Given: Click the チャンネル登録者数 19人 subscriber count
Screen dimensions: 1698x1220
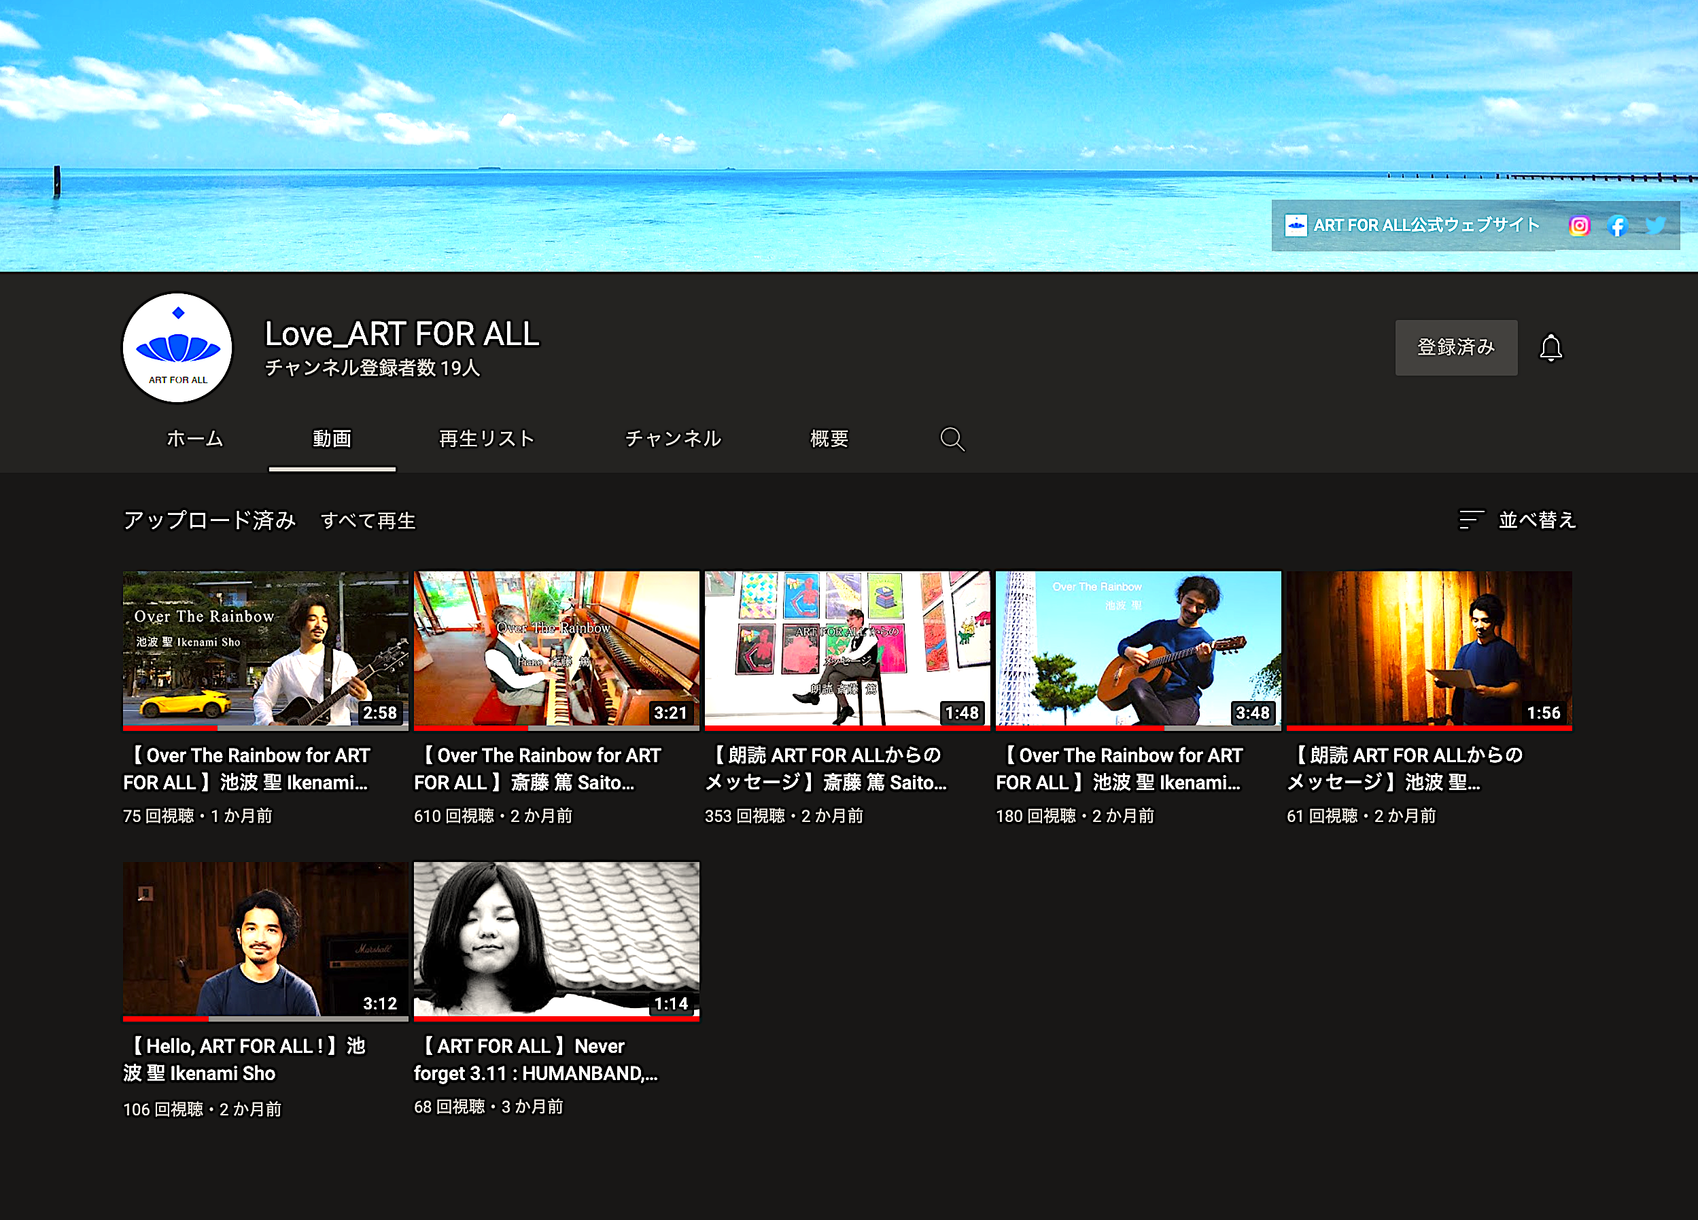Looking at the screenshot, I should [372, 368].
